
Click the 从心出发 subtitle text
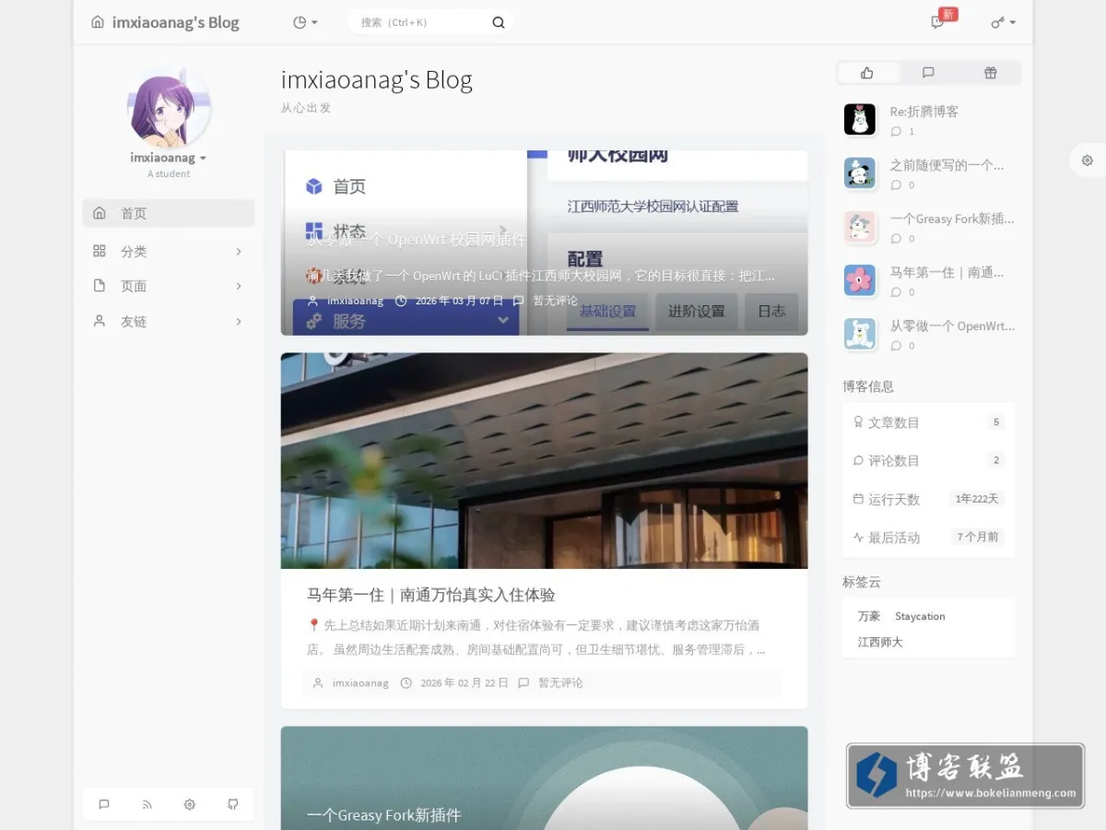coord(306,108)
